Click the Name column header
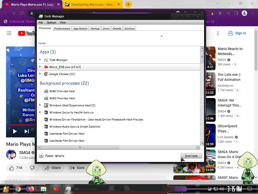Screen dimensions: 258x194 [x=42, y=43]
